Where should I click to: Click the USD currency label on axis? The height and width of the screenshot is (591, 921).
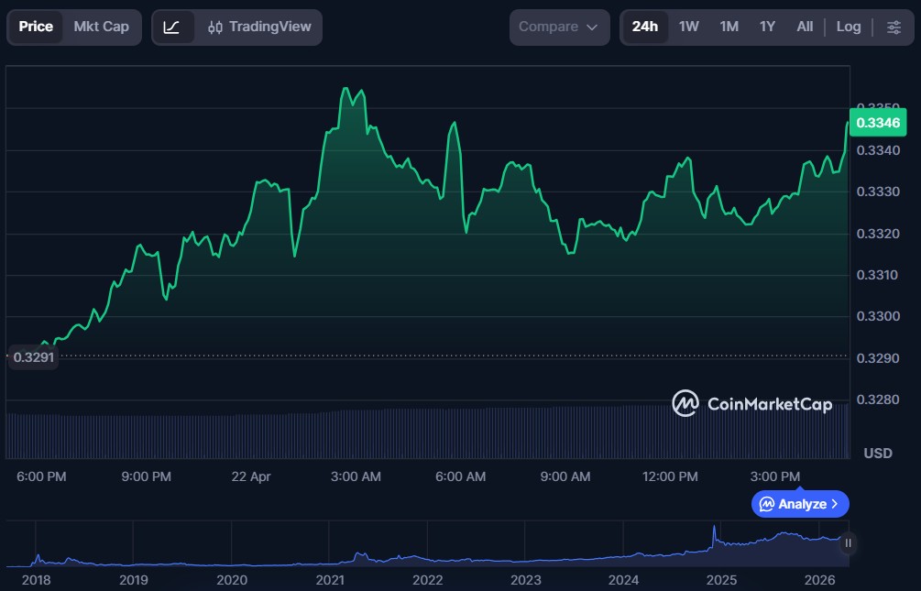[x=878, y=454]
